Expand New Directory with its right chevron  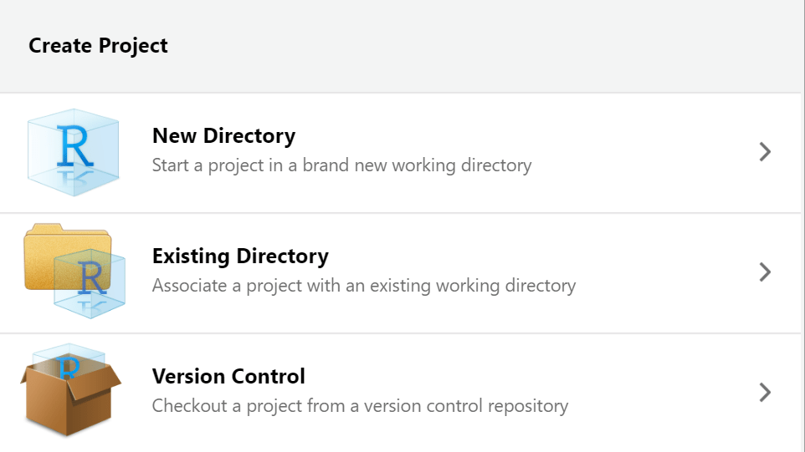click(x=764, y=152)
